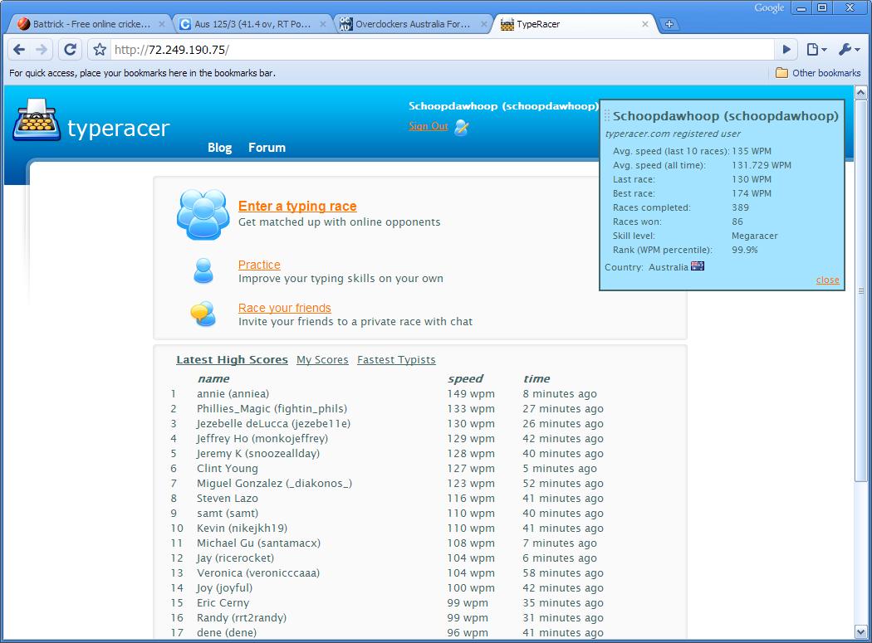Select the TypeRacer tab
This screenshot has height=643, width=872.
[x=574, y=24]
